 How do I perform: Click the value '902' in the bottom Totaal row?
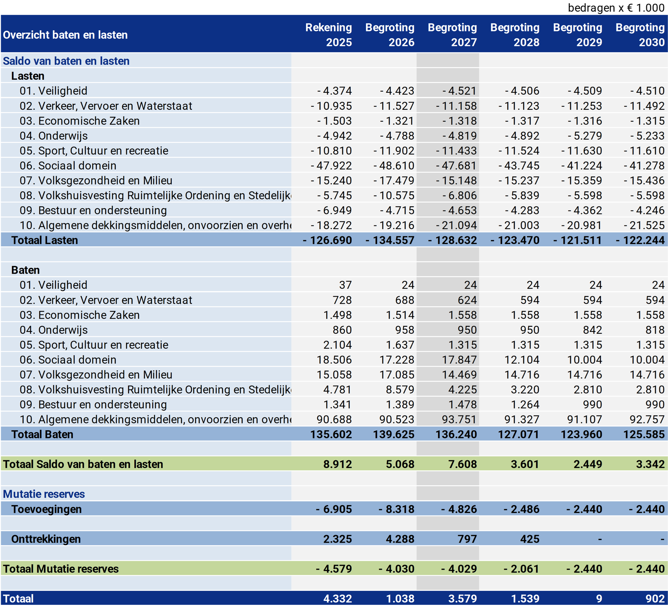click(655, 599)
